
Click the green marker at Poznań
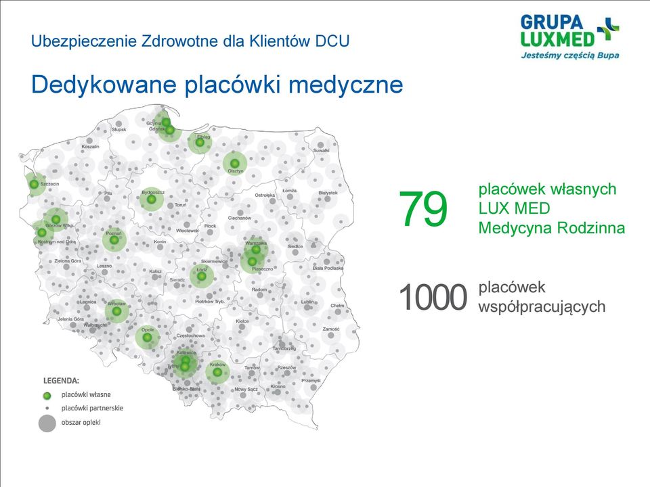click(x=114, y=240)
